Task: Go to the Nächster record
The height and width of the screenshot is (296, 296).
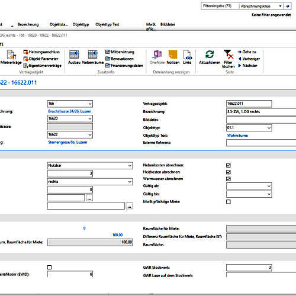Action: click(x=247, y=66)
